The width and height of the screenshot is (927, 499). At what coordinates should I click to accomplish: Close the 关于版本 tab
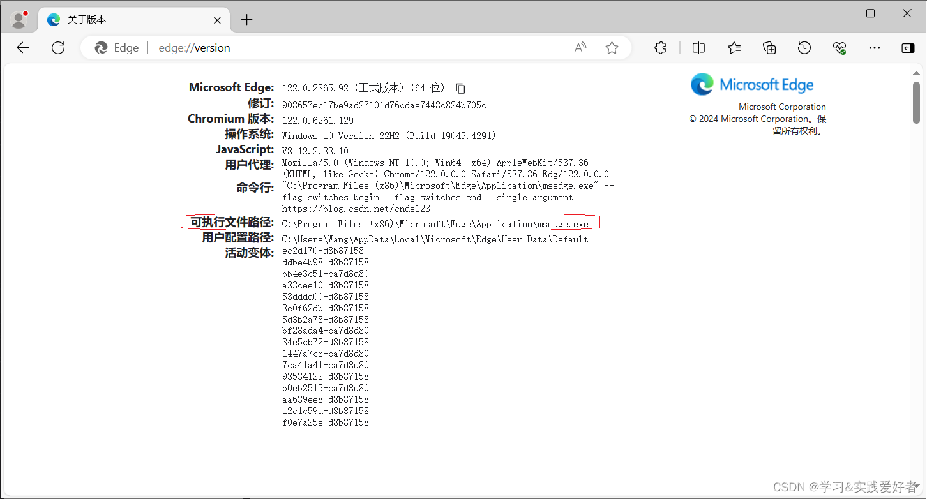(x=217, y=20)
